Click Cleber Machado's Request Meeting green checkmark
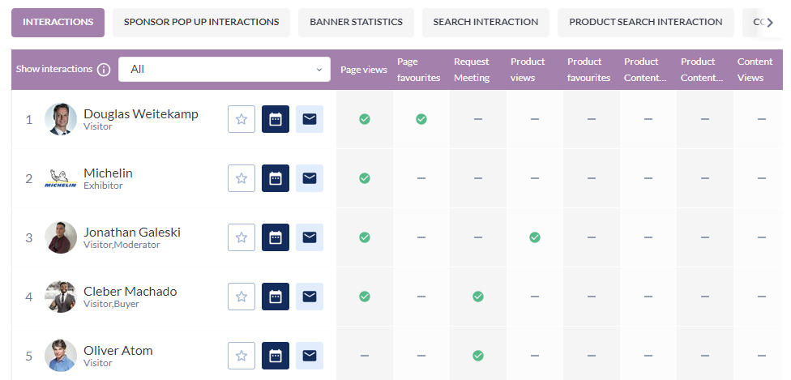This screenshot has width=791, height=380. (478, 297)
